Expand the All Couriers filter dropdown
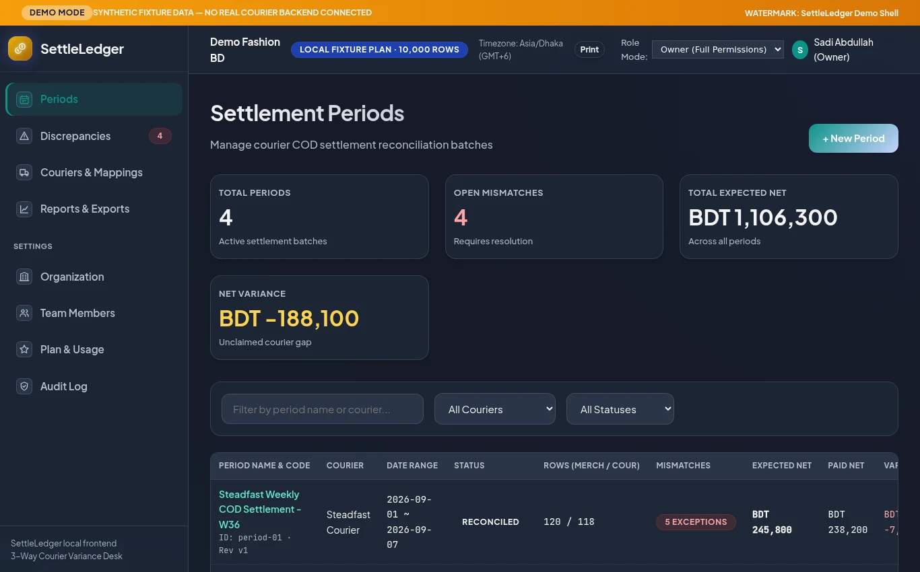920x572 pixels. pyautogui.click(x=495, y=409)
